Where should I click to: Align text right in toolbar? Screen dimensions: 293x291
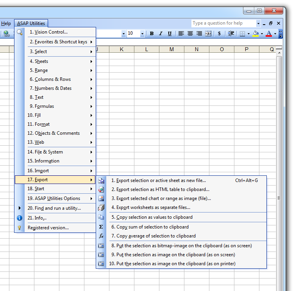(199, 34)
